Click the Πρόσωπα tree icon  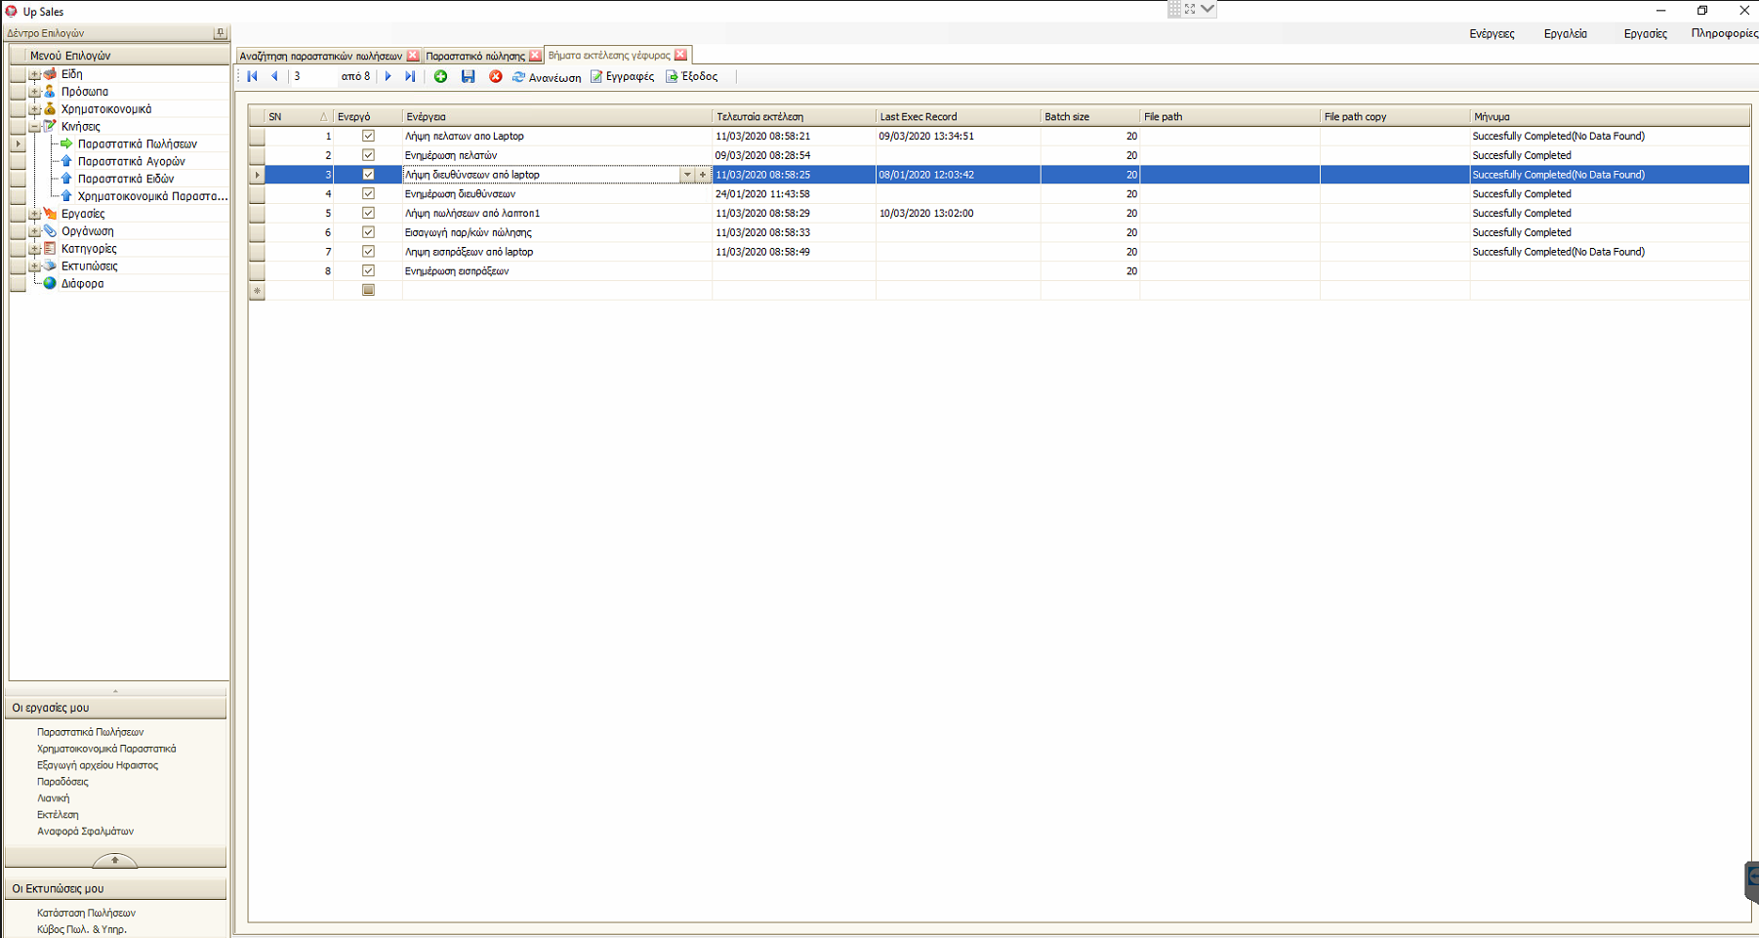click(x=50, y=92)
